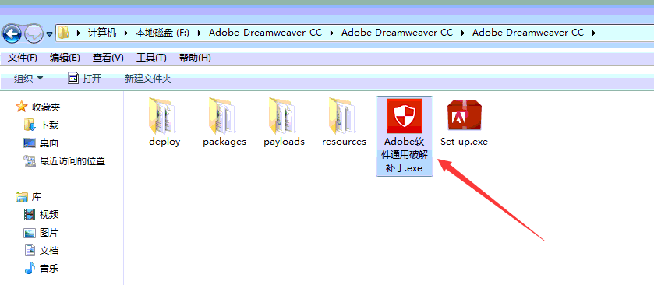Select 收藏夹 in navigation pane

46,107
